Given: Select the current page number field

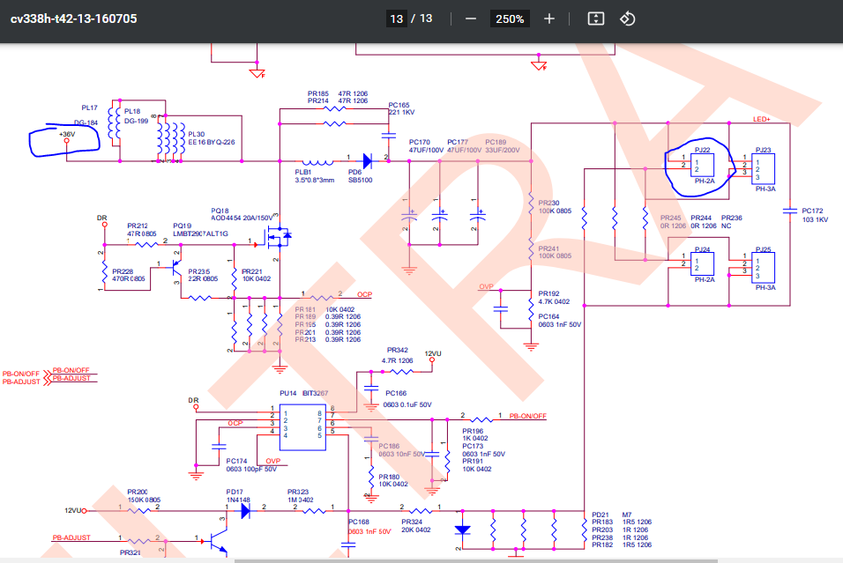Looking at the screenshot, I should coord(396,19).
